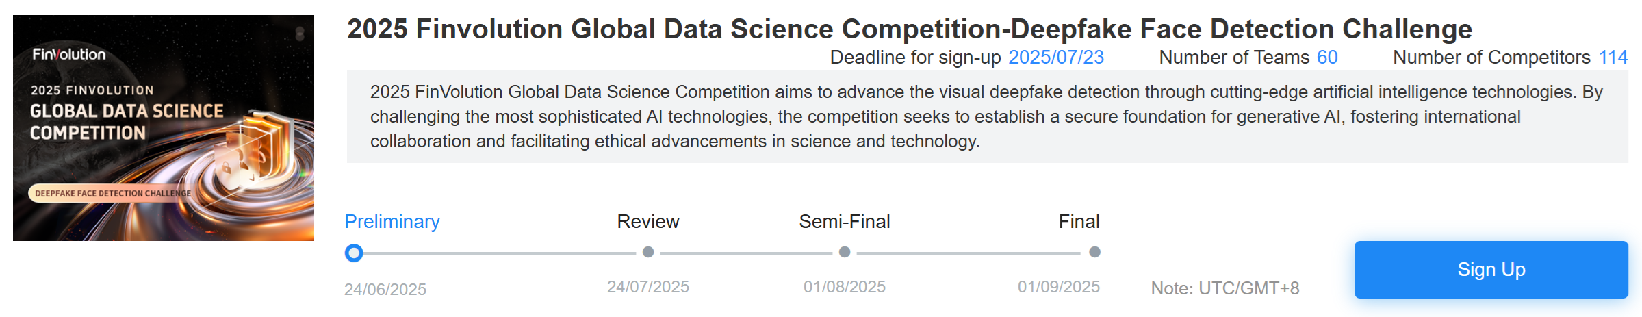This screenshot has width=1642, height=317.
Task: Click the 24/07/2025 review date
Action: pyautogui.click(x=648, y=287)
